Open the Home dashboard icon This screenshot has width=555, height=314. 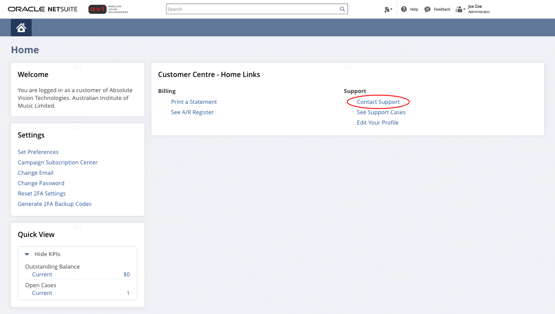coord(21,27)
